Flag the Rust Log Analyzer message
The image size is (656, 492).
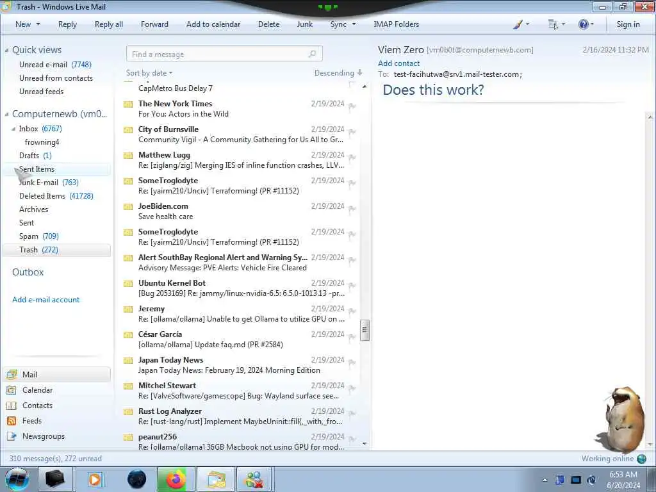(352, 414)
